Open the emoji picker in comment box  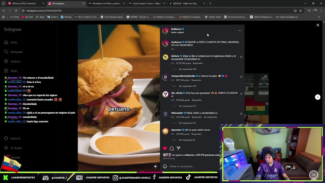[x=165, y=166]
